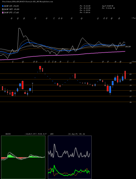Click the 23 price axis label
The height and width of the screenshot is (179, 136).
click(x=130, y=63)
